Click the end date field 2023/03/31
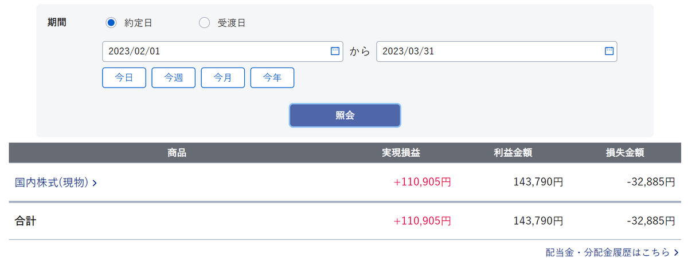The width and height of the screenshot is (688, 258). coord(497,51)
